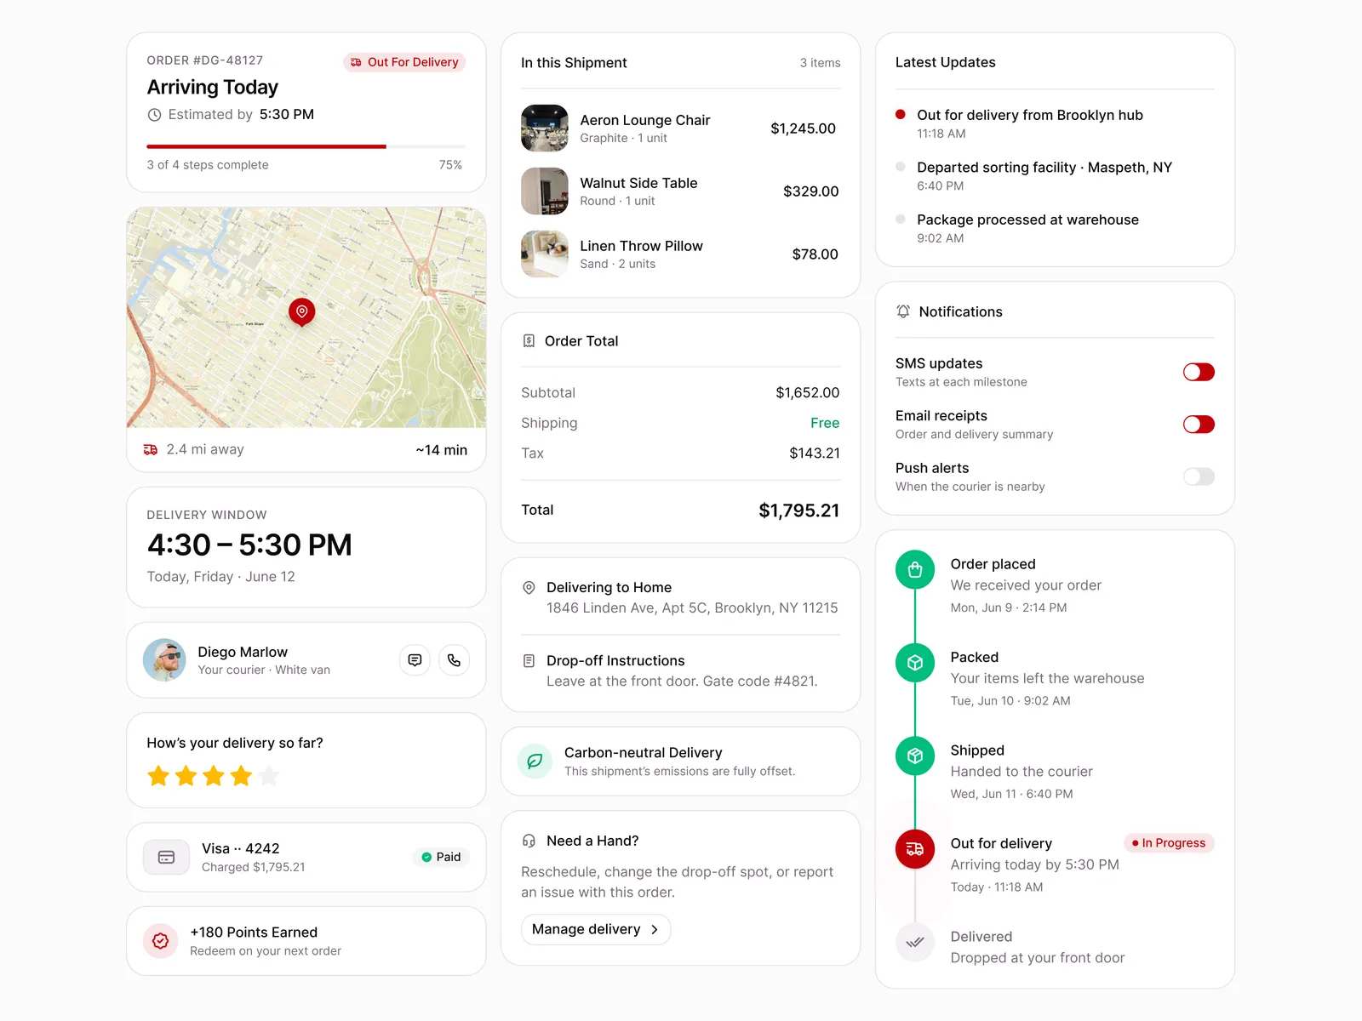Click the headset icon beside Need a Hand?
Viewport: 1362px width, 1021px height.
[x=529, y=841]
